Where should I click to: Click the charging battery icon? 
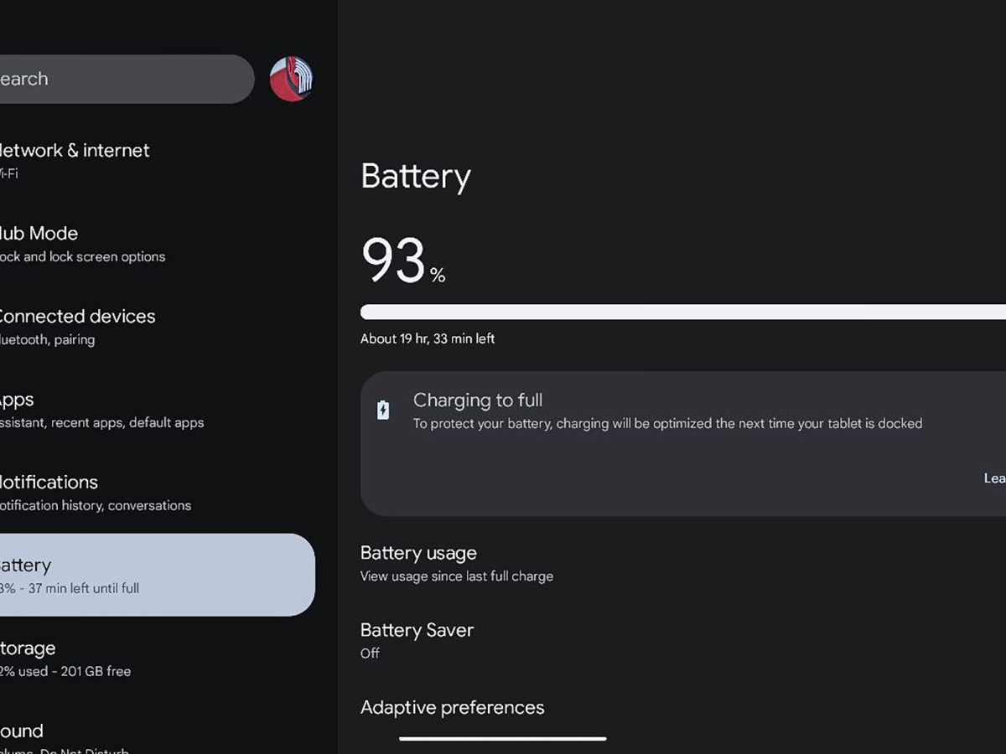tap(383, 411)
